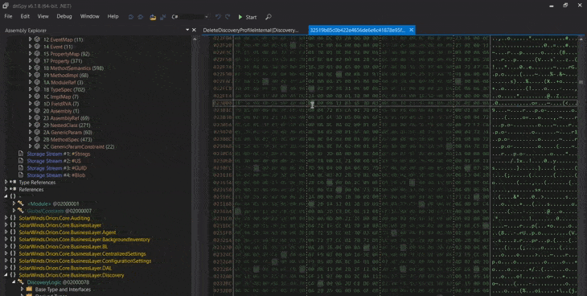Open the Assembly Explorer panel options dropdown arrow
The width and height of the screenshot is (587, 296).
coord(187,30)
